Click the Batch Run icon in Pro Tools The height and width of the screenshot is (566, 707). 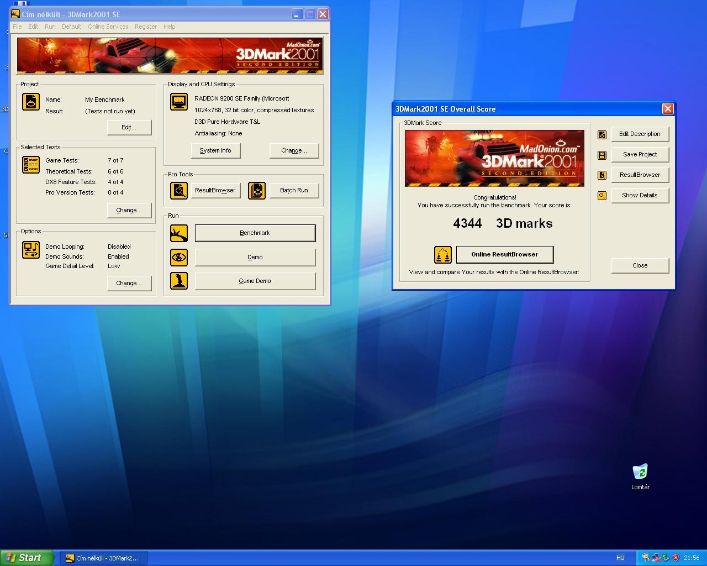coord(257,191)
